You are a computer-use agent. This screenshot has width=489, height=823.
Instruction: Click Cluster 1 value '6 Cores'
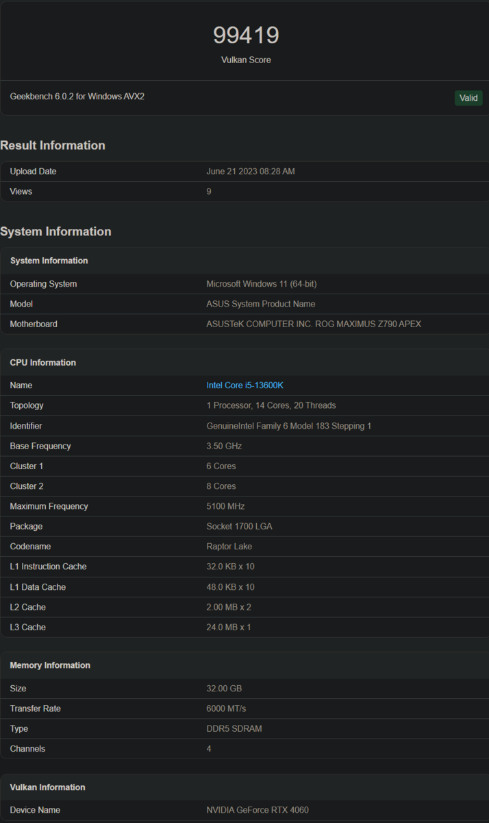point(221,466)
